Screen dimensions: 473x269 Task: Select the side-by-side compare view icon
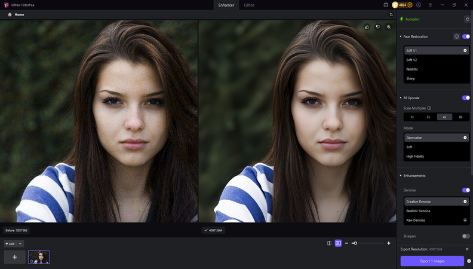(338, 243)
